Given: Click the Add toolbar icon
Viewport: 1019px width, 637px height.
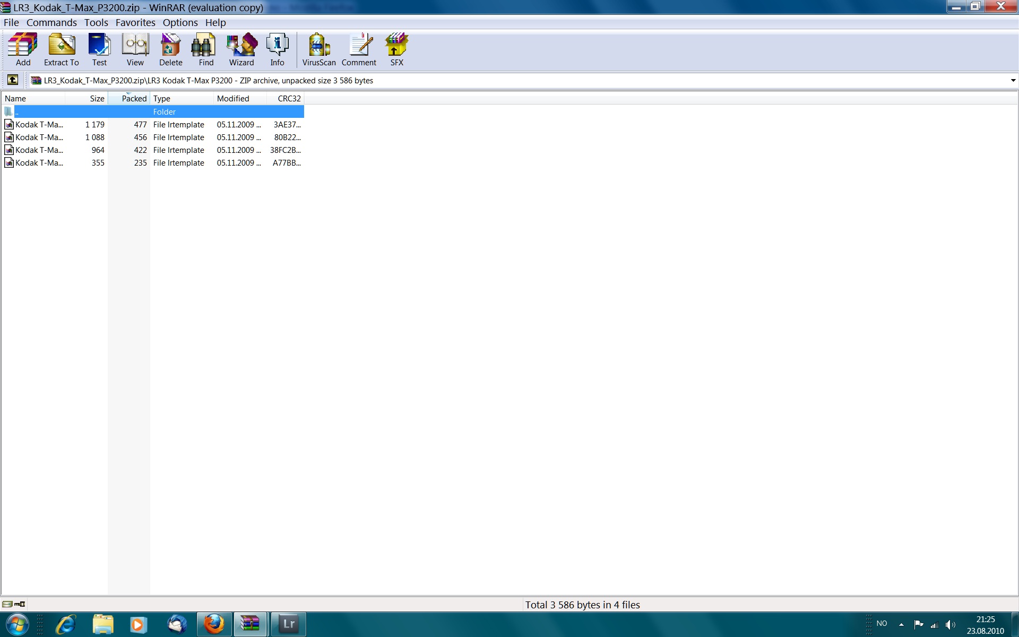Looking at the screenshot, I should [23, 49].
